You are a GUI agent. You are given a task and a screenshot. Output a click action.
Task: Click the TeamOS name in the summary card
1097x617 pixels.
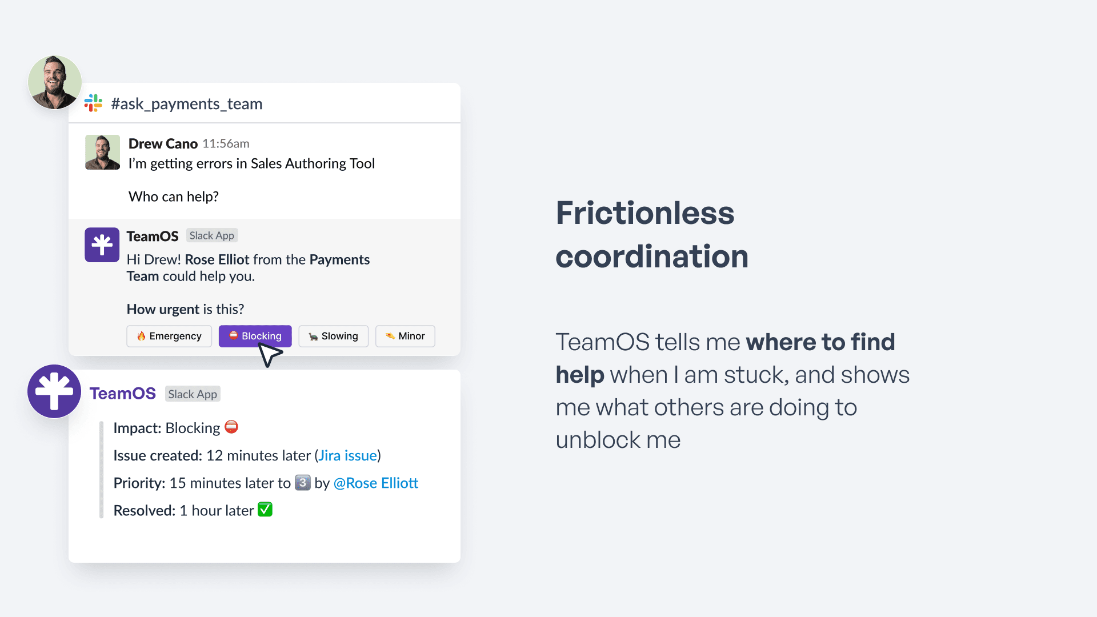[x=123, y=394]
